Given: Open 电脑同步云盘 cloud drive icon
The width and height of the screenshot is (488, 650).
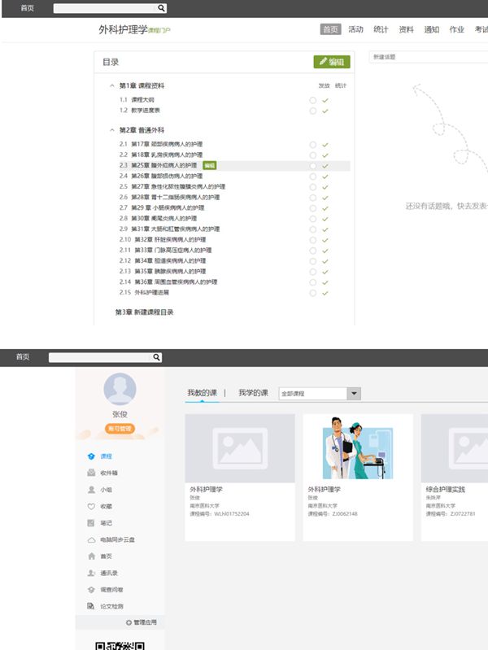Looking at the screenshot, I should (x=91, y=539).
